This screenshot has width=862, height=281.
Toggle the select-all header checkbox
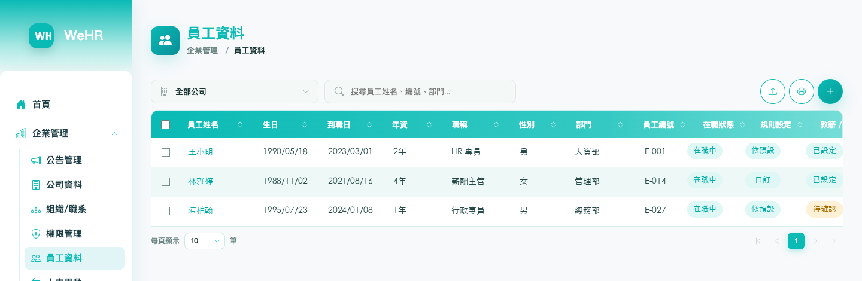click(x=166, y=125)
